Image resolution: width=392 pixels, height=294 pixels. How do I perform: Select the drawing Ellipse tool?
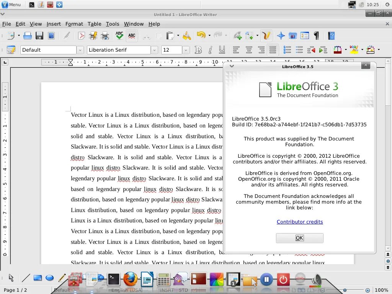[49, 278]
